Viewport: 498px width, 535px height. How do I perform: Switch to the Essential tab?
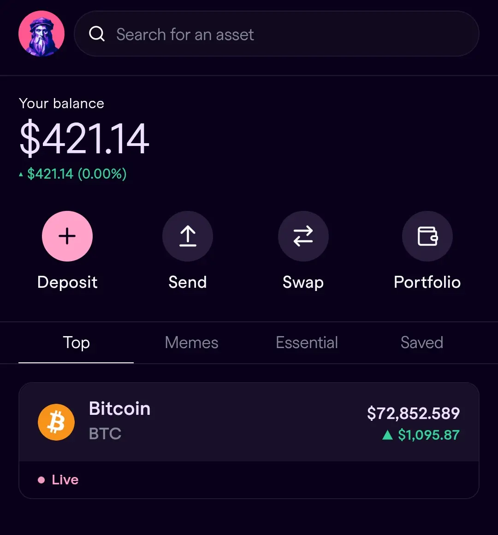(x=307, y=343)
